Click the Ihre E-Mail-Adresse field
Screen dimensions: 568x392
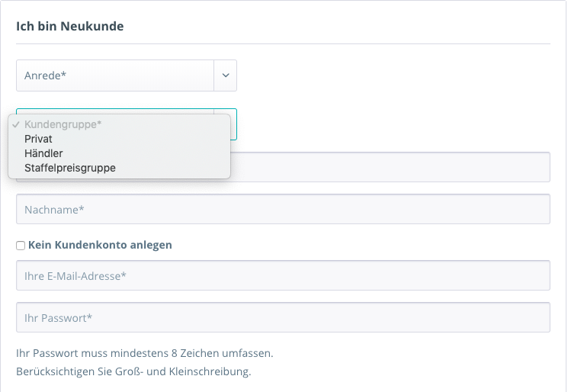point(283,275)
